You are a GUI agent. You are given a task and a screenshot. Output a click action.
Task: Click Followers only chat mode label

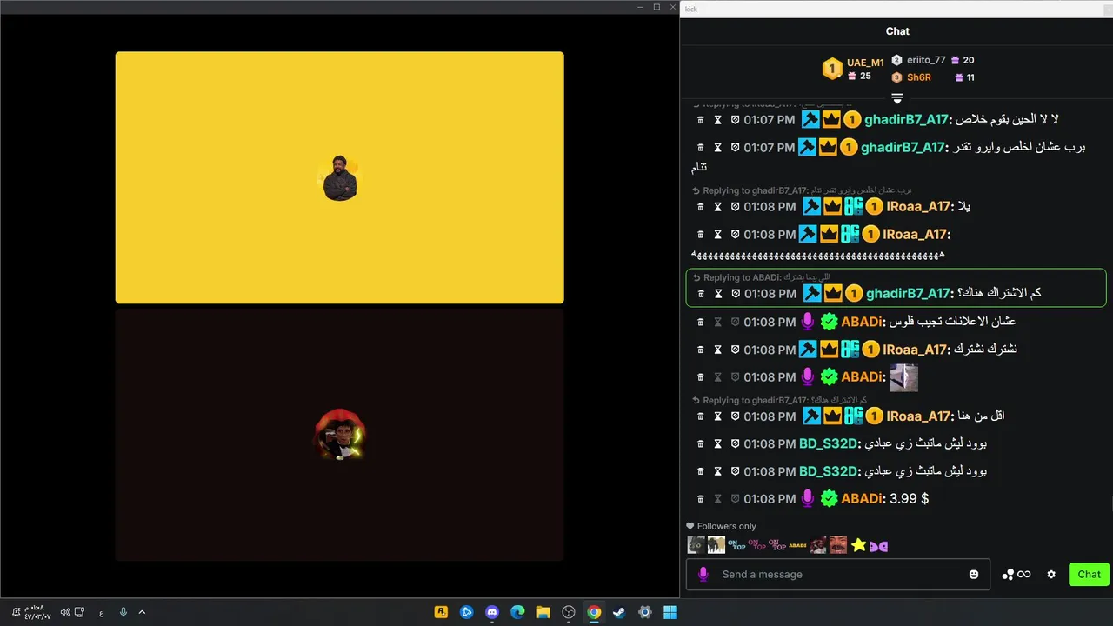(x=727, y=526)
